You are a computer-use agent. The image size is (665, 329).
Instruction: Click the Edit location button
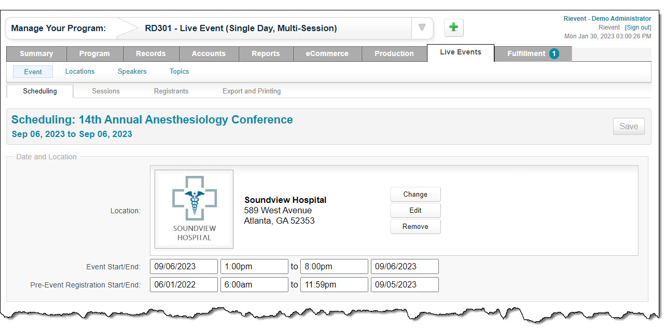[x=415, y=210]
